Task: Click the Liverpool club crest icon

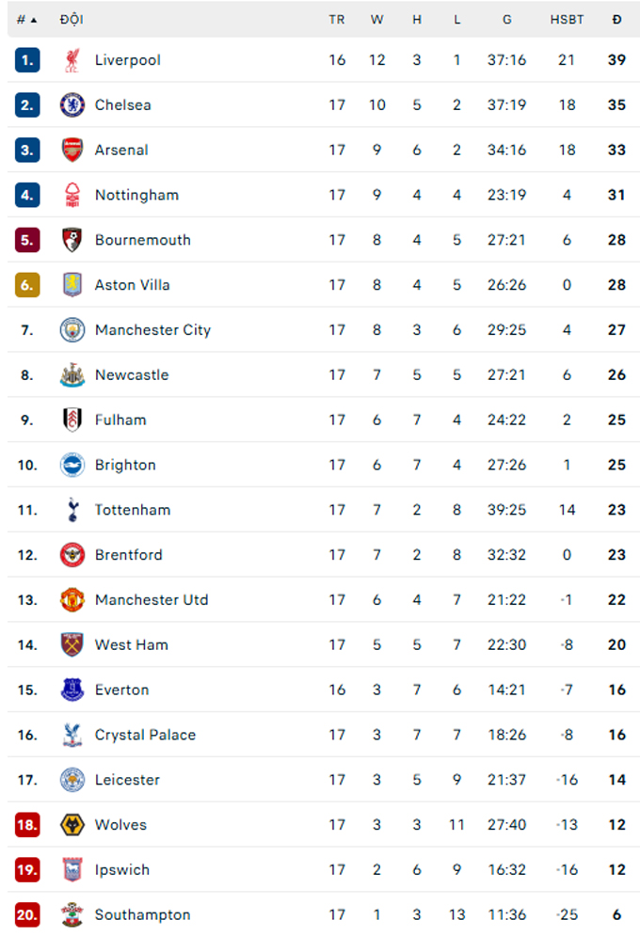Action: coord(72,60)
